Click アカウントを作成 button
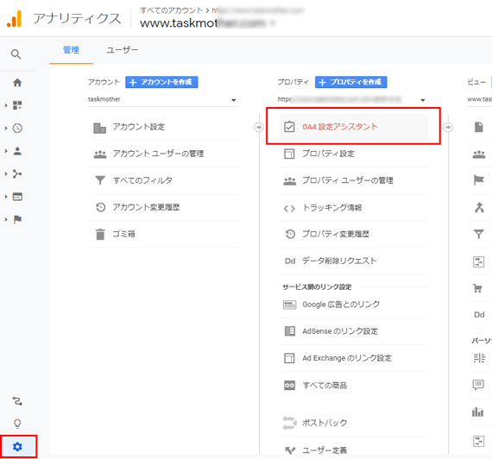 pos(161,82)
